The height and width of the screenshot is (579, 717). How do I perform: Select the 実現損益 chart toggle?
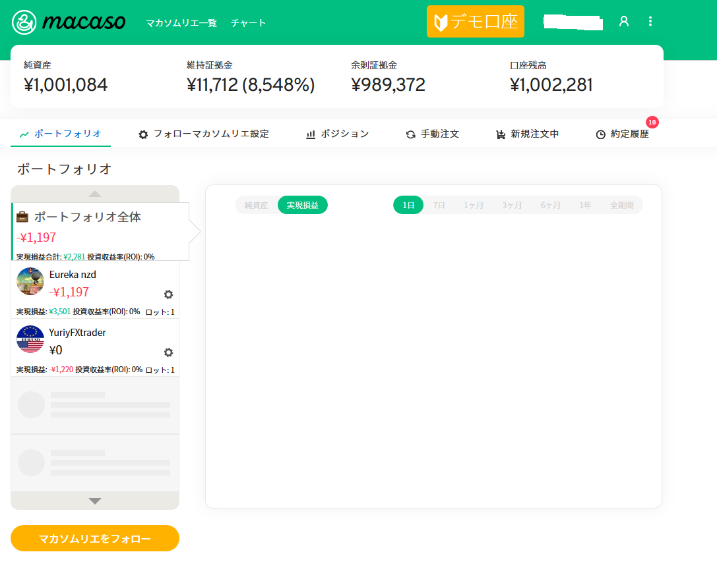[302, 206]
